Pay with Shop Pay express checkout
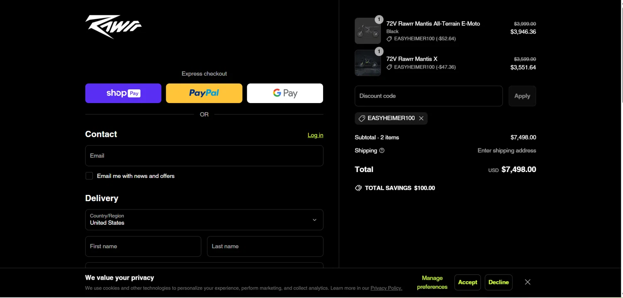The height and width of the screenshot is (298, 623). (123, 93)
